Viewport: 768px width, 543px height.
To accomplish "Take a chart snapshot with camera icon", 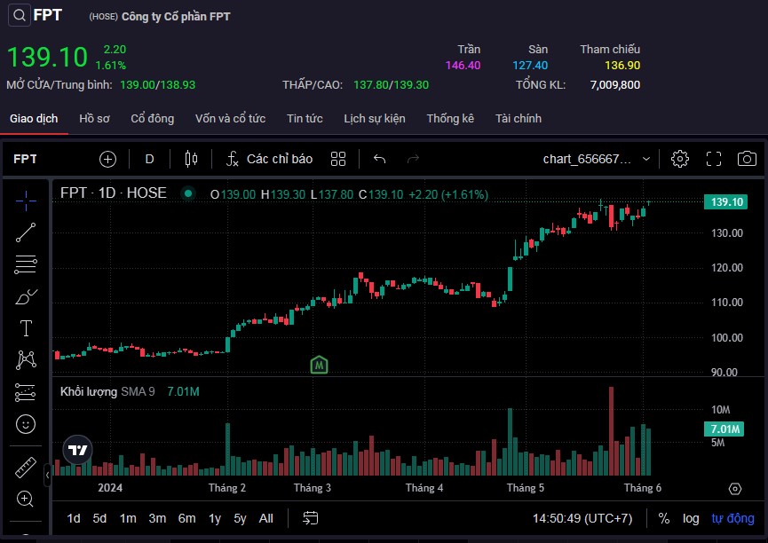I will click(x=747, y=159).
